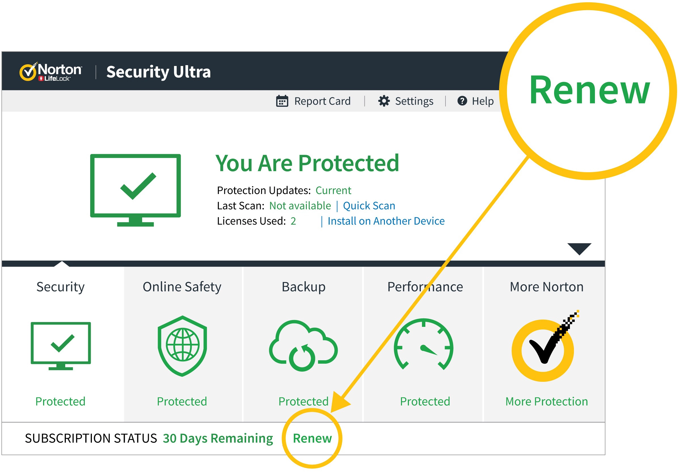Click the Settings gear icon
This screenshot has height=473, width=680.
pyautogui.click(x=384, y=101)
